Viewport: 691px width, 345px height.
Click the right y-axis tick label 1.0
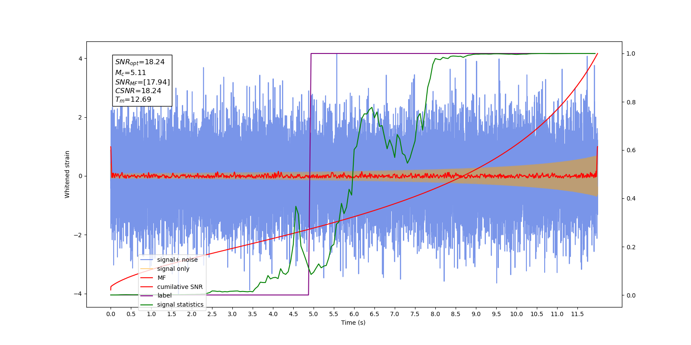(631, 53)
